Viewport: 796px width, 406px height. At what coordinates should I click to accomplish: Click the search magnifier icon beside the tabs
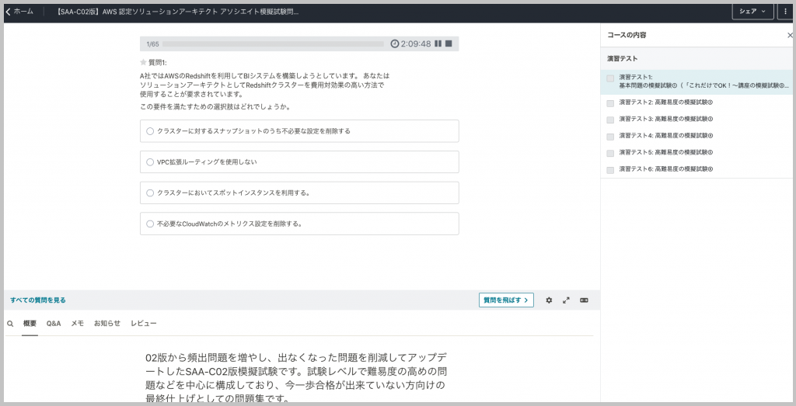click(10, 323)
